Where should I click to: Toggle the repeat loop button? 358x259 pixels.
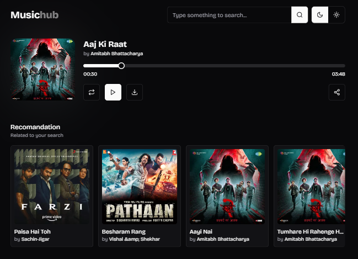tap(92, 92)
